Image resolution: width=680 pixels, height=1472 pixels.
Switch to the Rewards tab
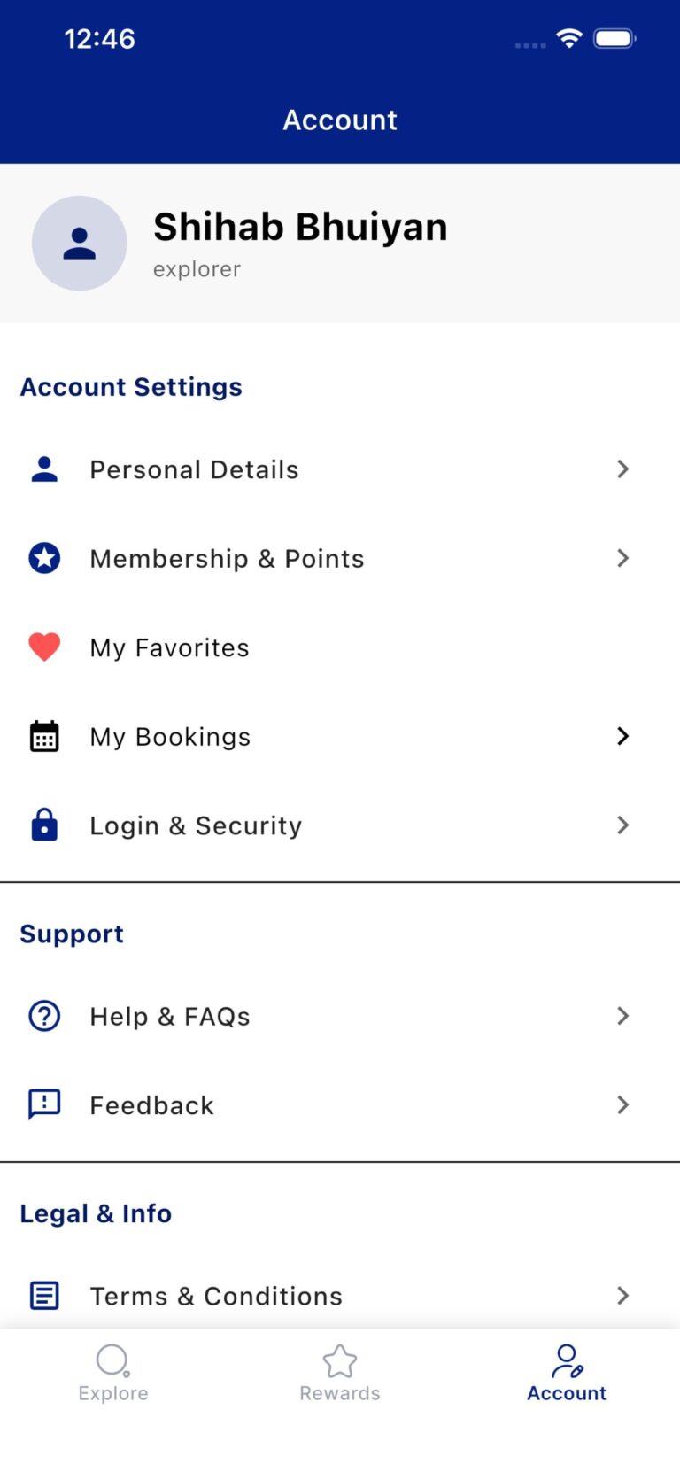coord(340,1374)
